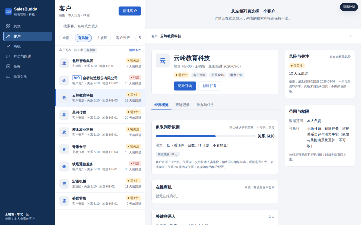Screen dimensions: 361x225
Task: Click the 星 avatar of 星河传媒
Action: point(64,115)
